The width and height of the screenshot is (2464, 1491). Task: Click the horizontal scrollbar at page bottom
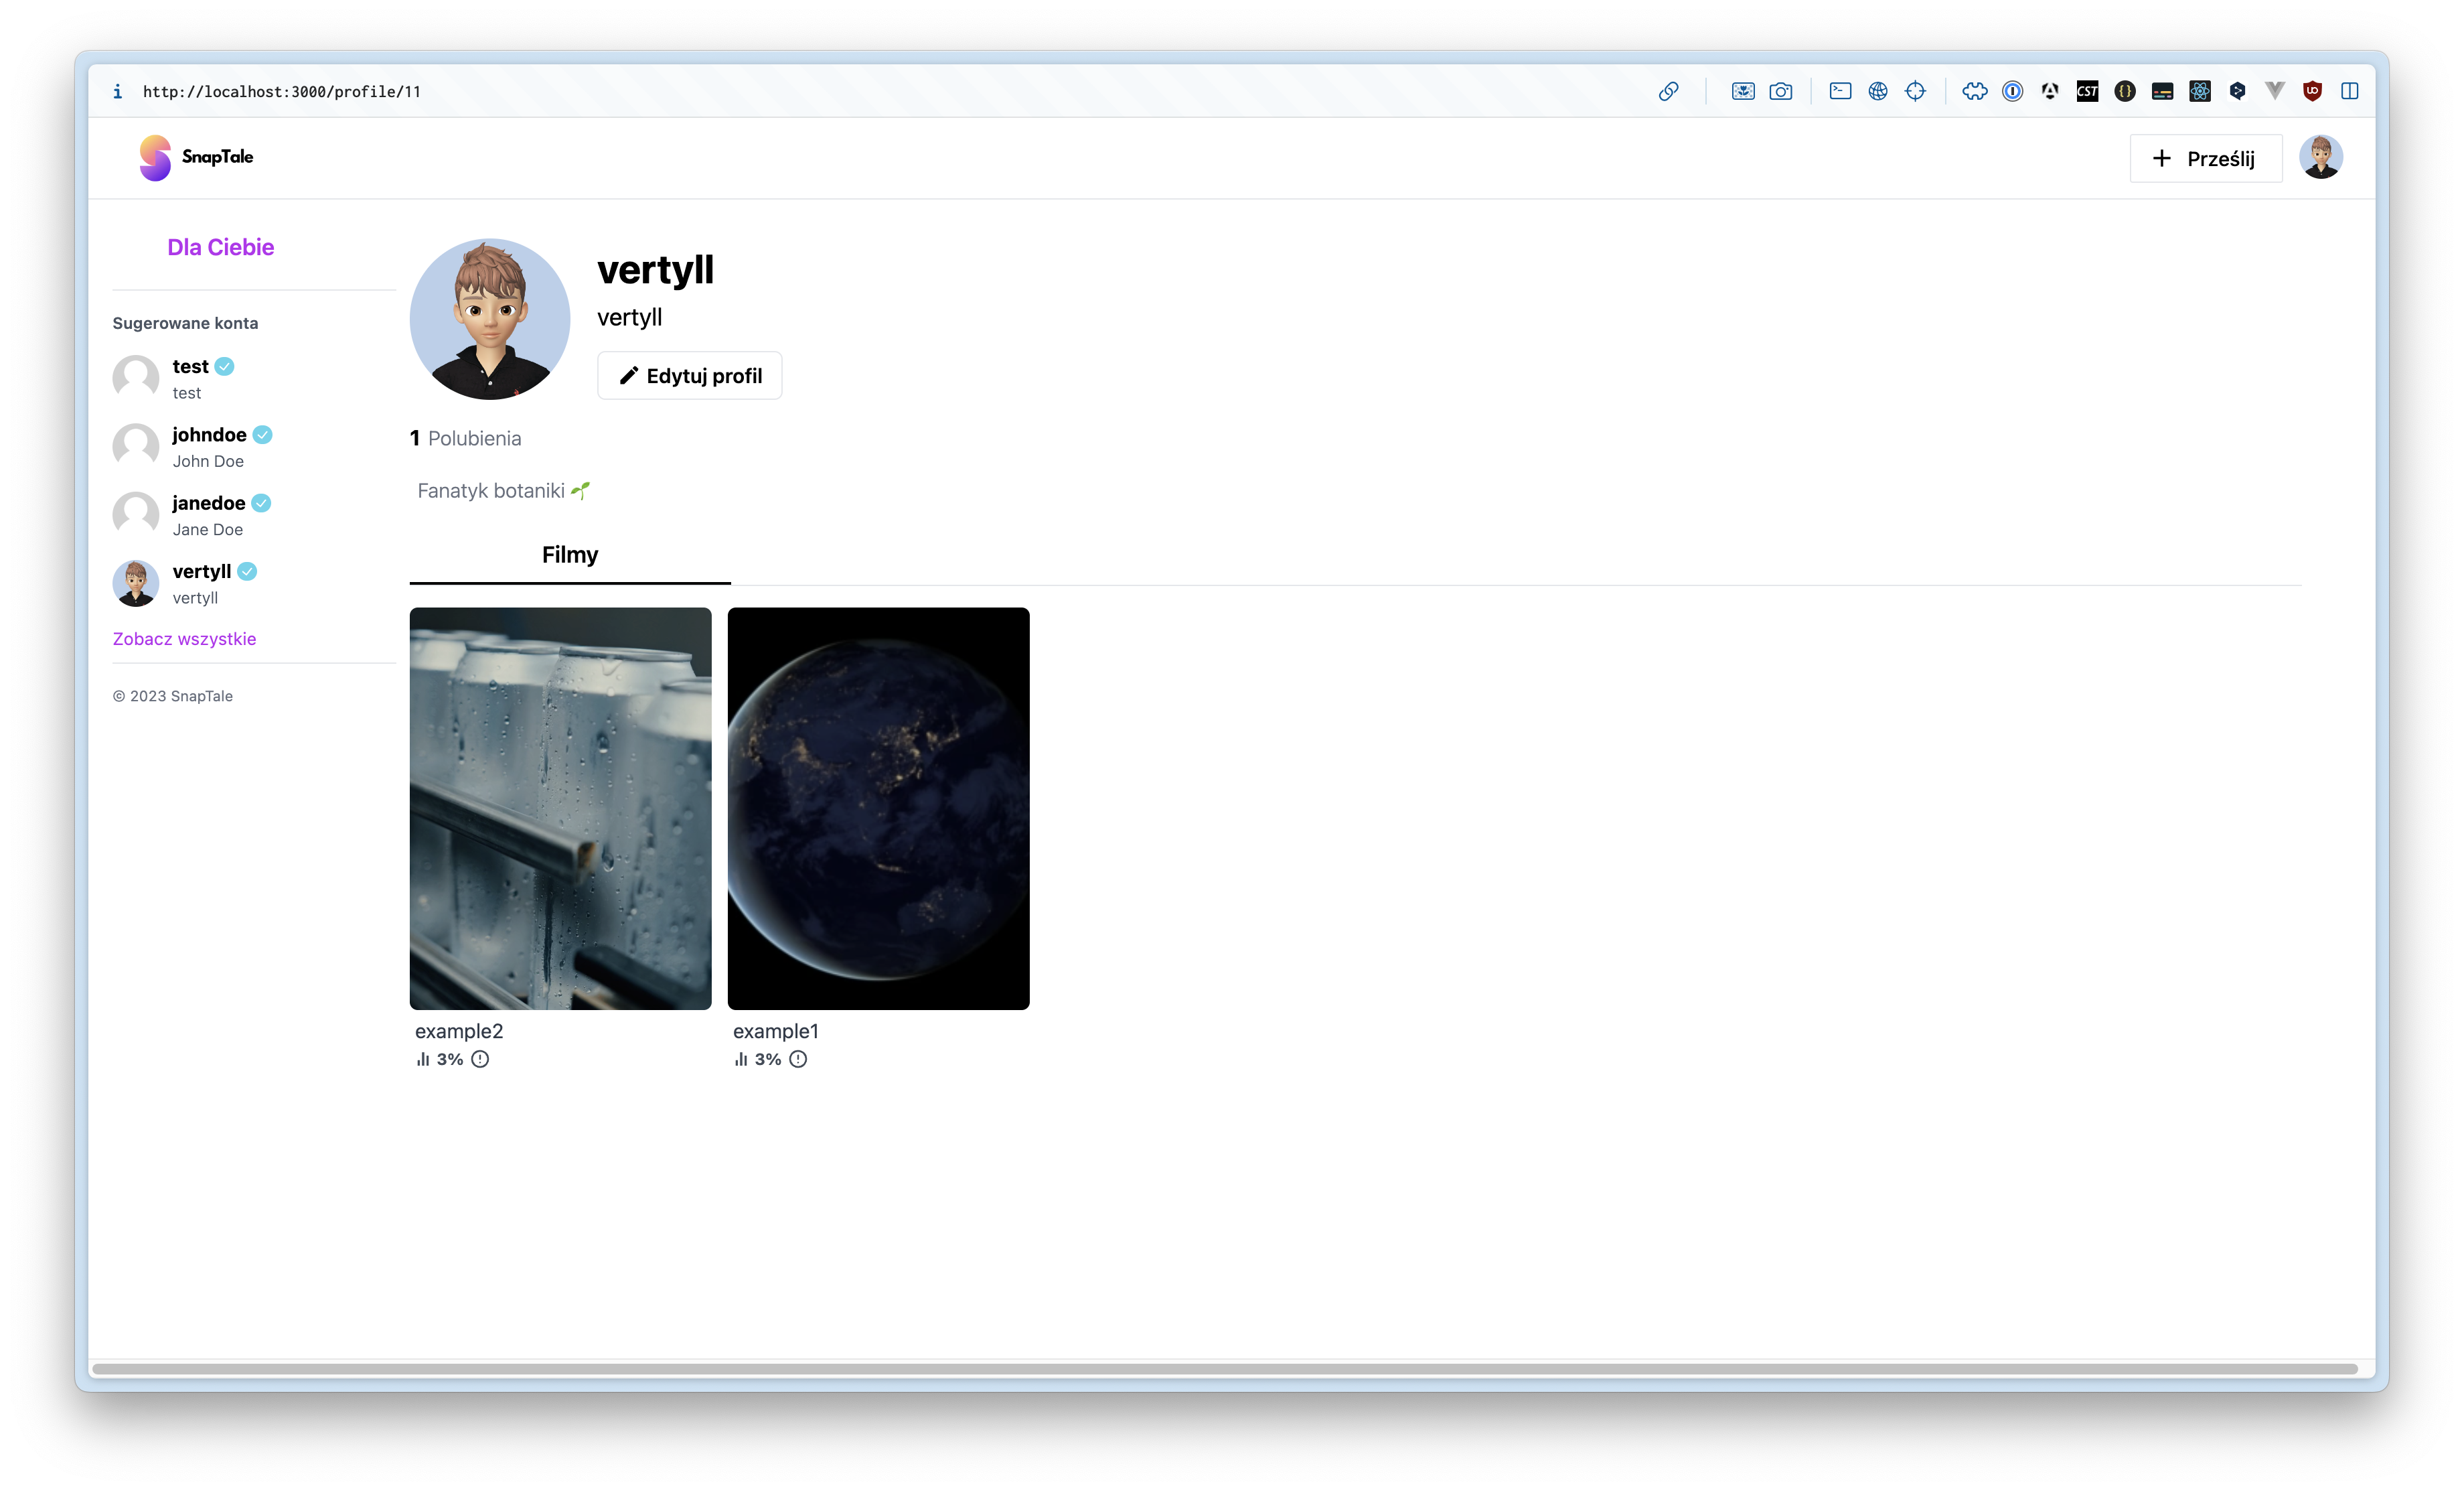point(1225,1368)
